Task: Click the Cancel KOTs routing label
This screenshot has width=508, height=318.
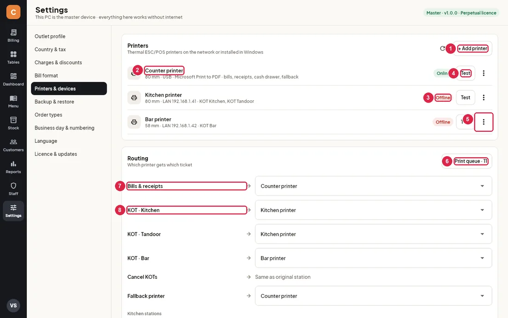Action: [142, 277]
